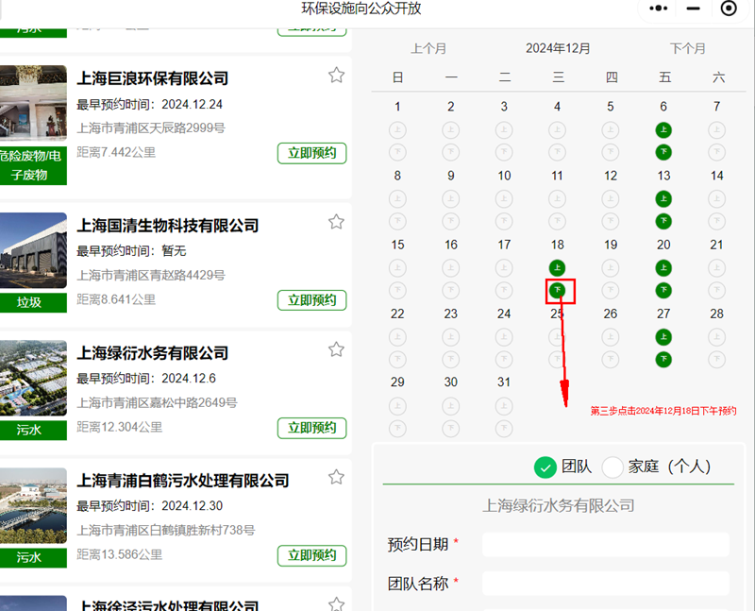Click the 预约日期 input field

pos(606,545)
